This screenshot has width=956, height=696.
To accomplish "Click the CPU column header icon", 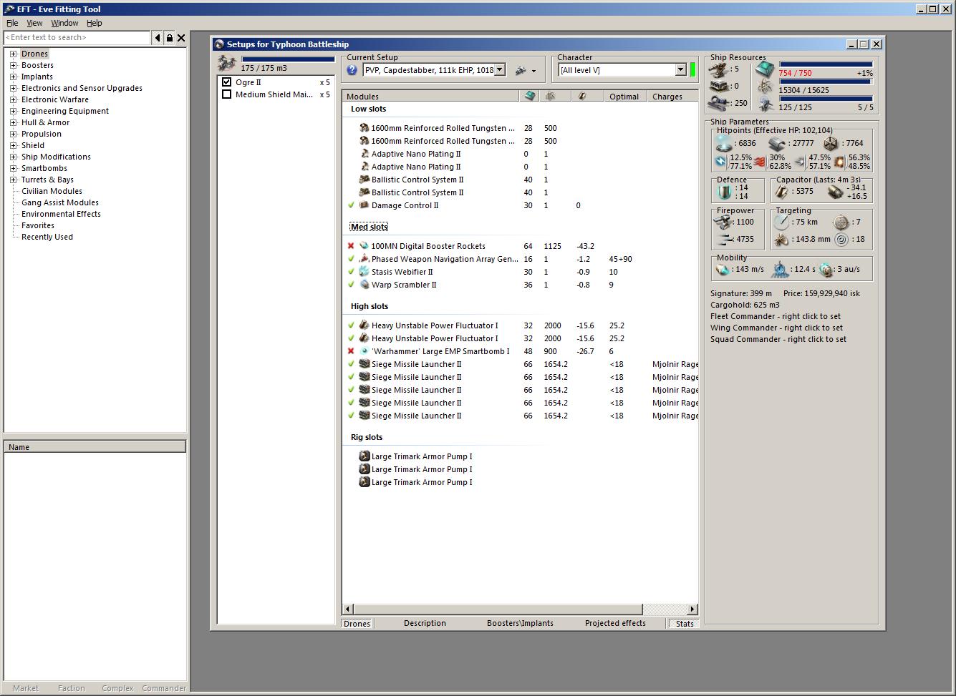I will [x=529, y=96].
